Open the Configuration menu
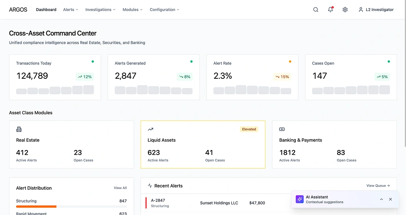The width and height of the screenshot is (406, 215). (164, 10)
